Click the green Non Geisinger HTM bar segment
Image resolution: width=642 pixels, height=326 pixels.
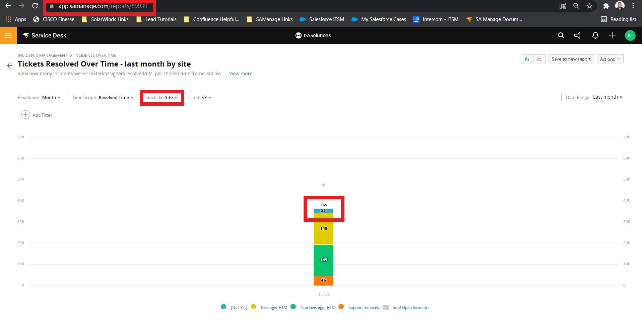point(323,260)
